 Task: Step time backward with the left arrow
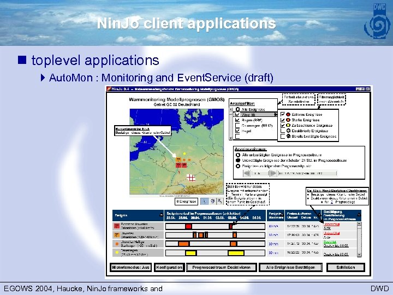pos(247,173)
